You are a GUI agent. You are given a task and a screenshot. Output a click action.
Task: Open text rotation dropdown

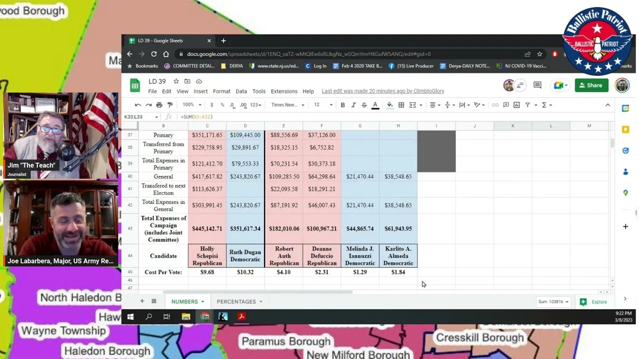(479, 105)
